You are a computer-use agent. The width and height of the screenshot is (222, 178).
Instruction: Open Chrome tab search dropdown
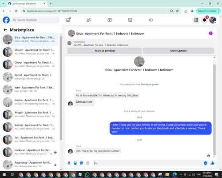click(x=4, y=4)
